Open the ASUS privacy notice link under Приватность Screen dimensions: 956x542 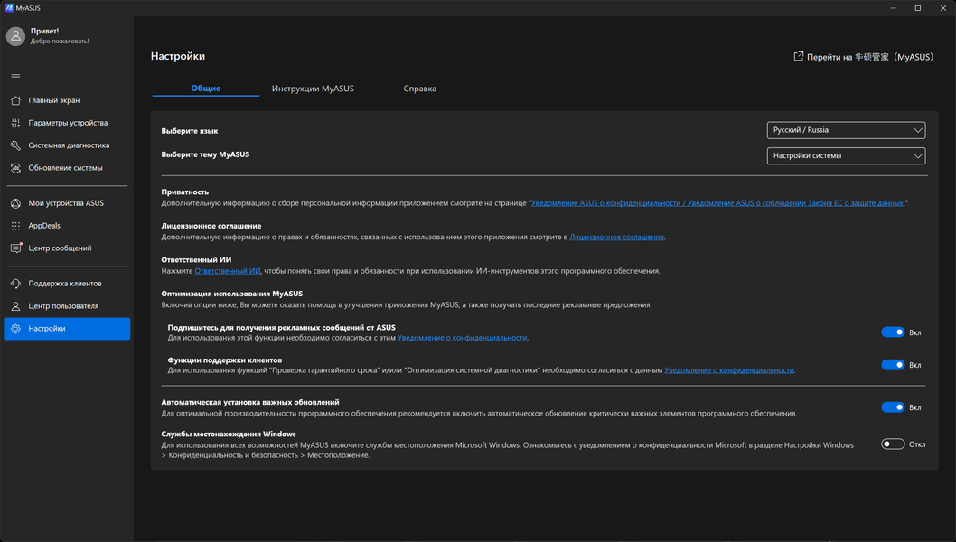pos(717,203)
